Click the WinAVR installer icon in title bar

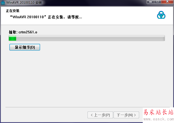point(3,3)
